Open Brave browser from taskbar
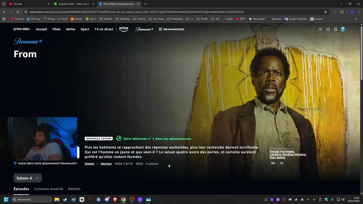 (115, 199)
